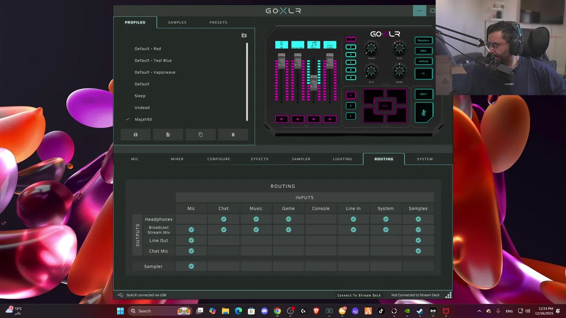
Task: Uncheck Chat routing to Headphones
Action: [x=224, y=219]
